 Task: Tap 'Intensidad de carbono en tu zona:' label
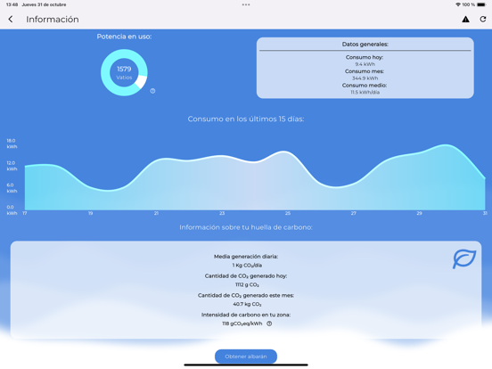246,315
